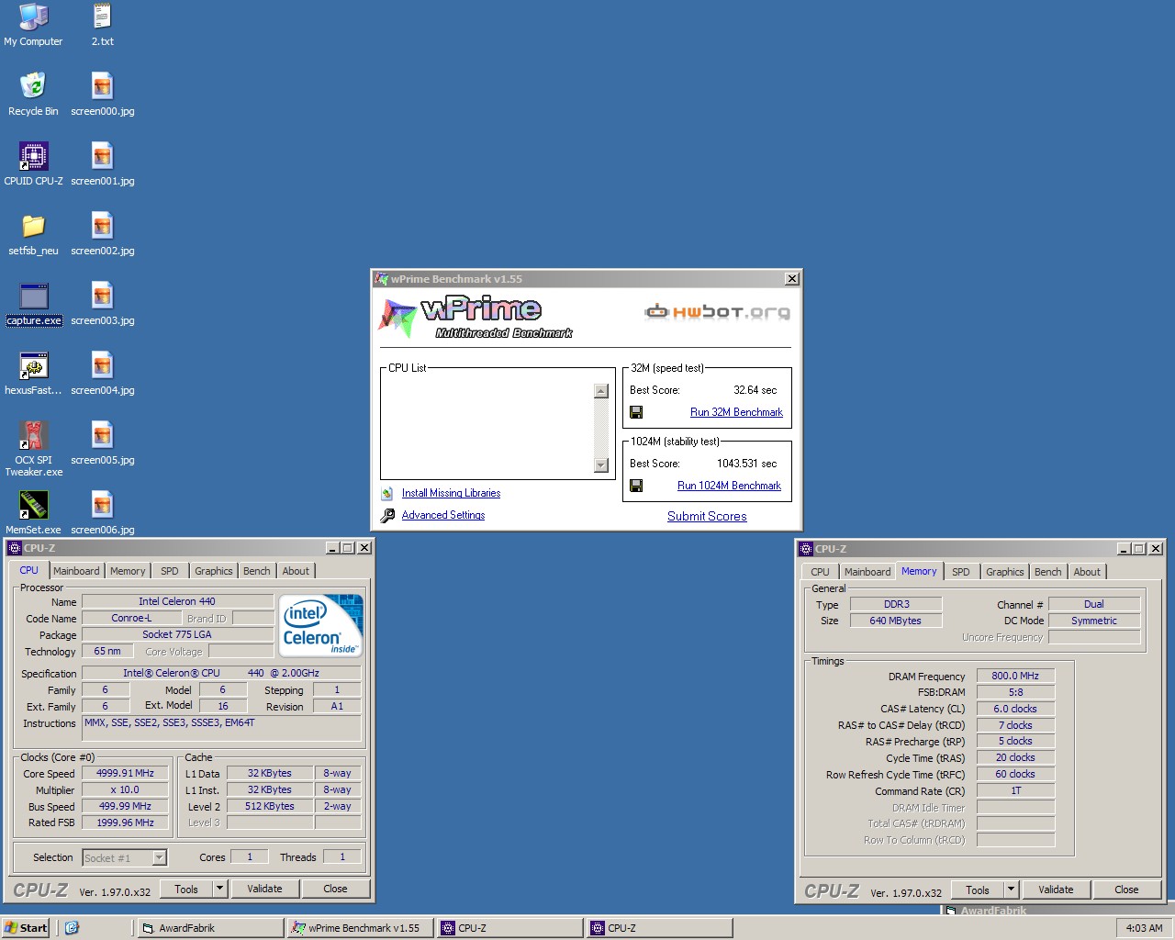Open the Graphics tab in left CPU-Z
This screenshot has width=1175, height=940.
[214, 571]
